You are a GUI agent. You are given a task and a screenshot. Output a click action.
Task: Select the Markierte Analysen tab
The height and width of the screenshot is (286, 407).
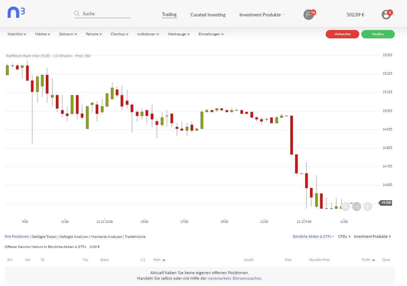(x=106, y=237)
